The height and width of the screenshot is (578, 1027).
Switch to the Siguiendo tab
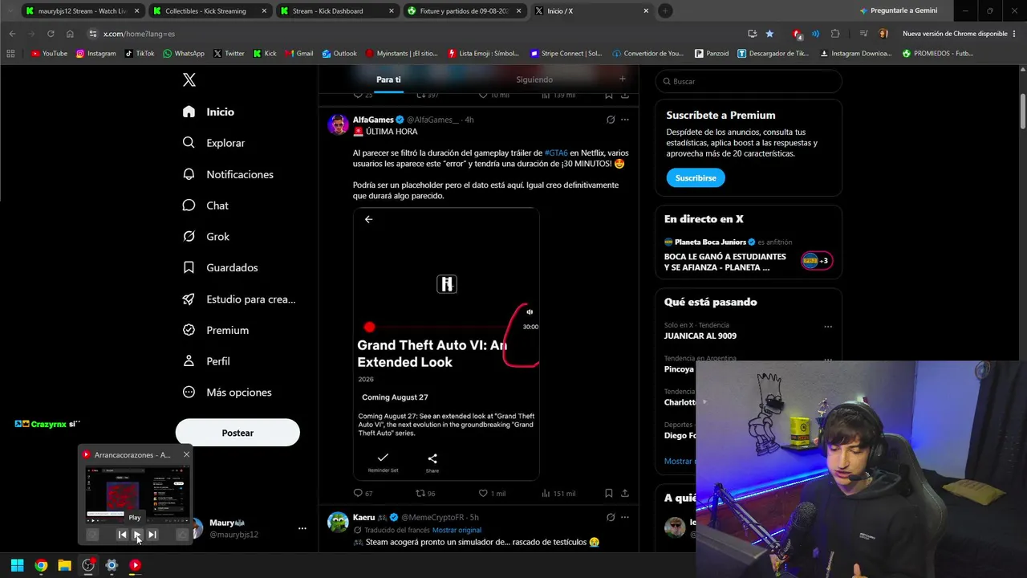click(x=534, y=79)
